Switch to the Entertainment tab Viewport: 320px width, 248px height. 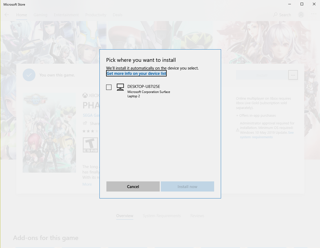[x=66, y=15]
